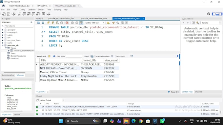
Task: Switch to the Administration tab
Action: click(8, 75)
